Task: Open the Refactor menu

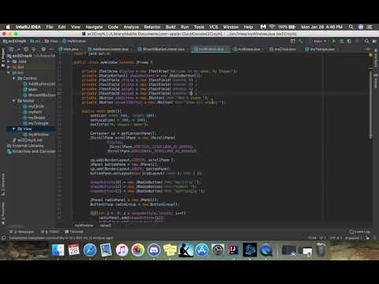Action: 152,27
